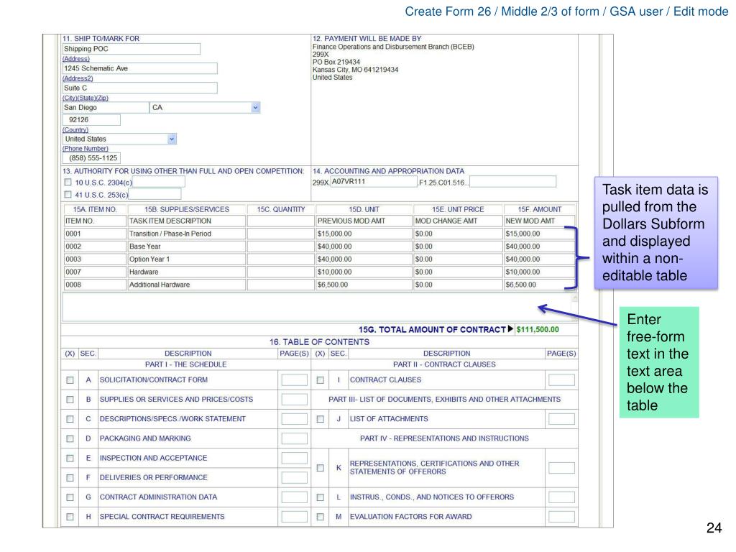
Task: Edit the Suite C address2 field
Action: click(140, 88)
